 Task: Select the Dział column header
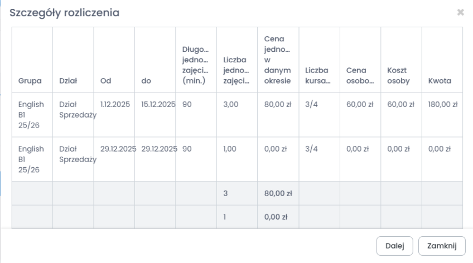tap(68, 82)
